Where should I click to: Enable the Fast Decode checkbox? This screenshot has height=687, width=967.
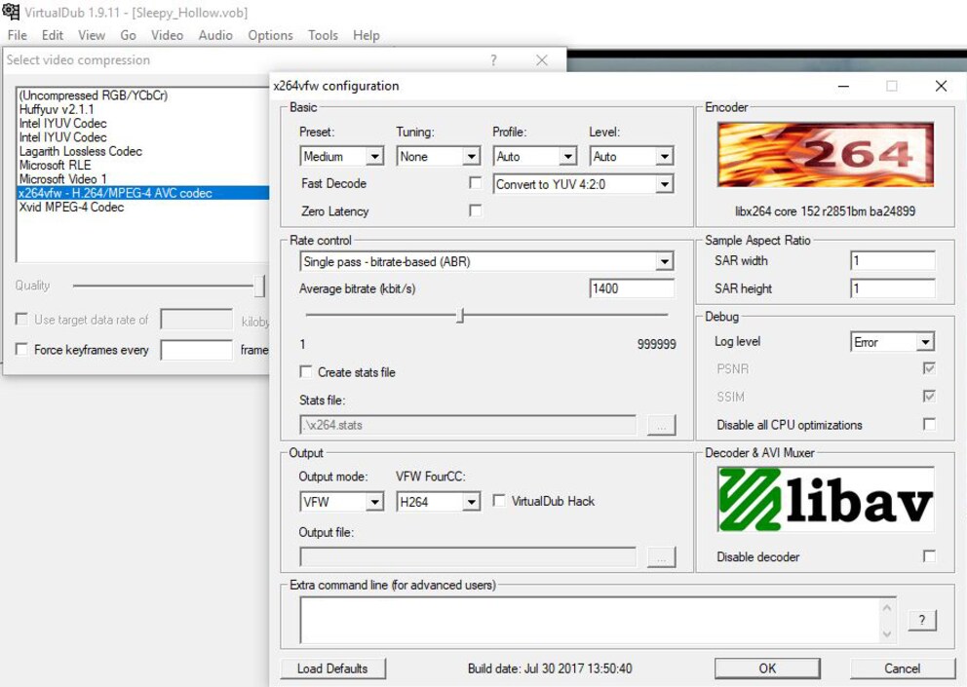(475, 182)
